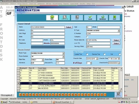
Task: Toggle the Company checkbox
Action: point(87,37)
